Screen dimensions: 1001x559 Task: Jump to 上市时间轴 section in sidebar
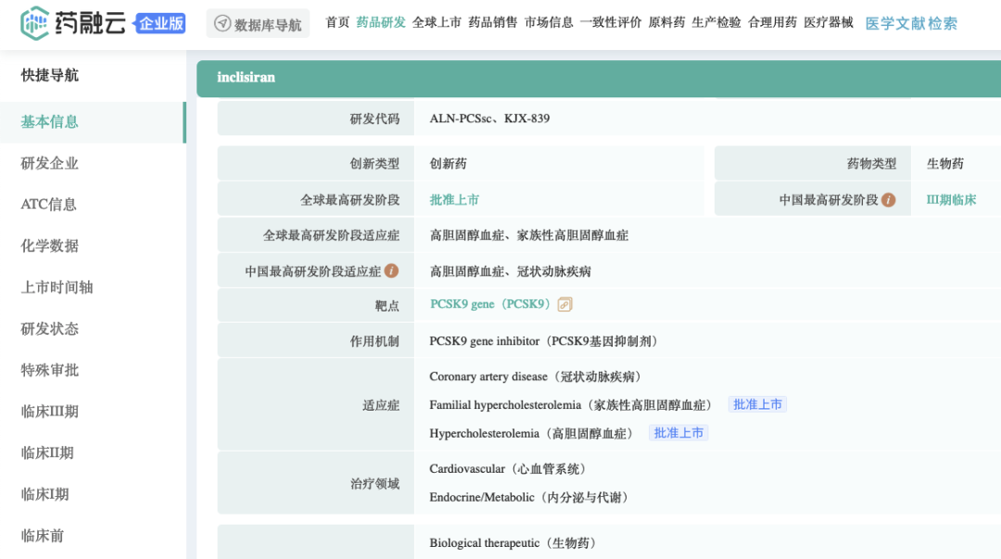pyautogui.click(x=57, y=287)
